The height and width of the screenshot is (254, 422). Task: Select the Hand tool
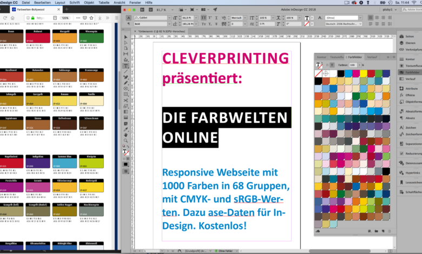126,135
